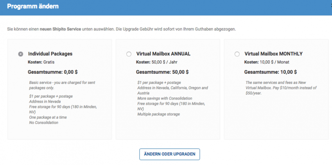
Task: Click the text Kosten: Gratis
Action: (41, 62)
